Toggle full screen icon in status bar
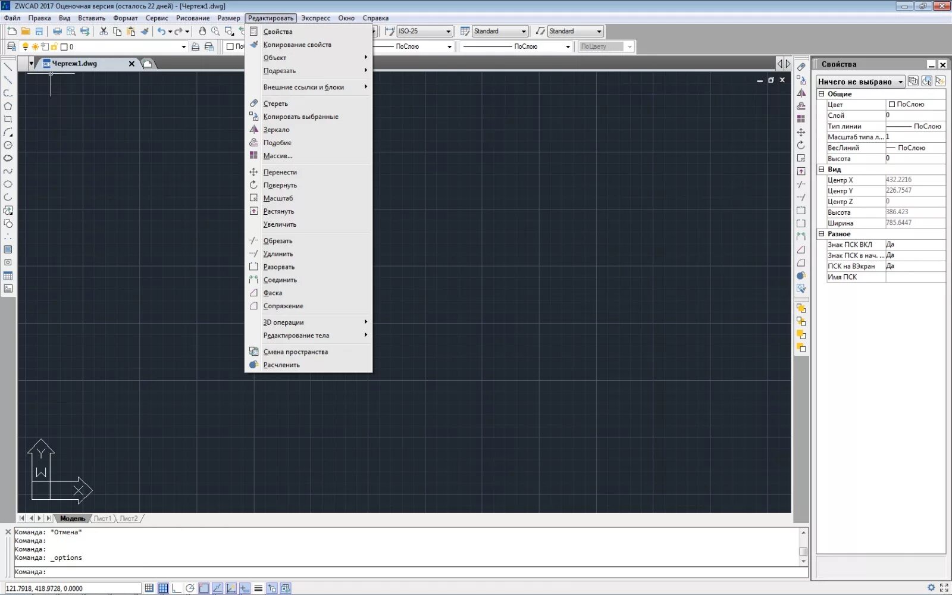Screen dimensions: 952x595 (944, 588)
